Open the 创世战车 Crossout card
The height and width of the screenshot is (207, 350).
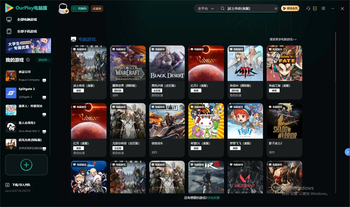tap(167, 130)
